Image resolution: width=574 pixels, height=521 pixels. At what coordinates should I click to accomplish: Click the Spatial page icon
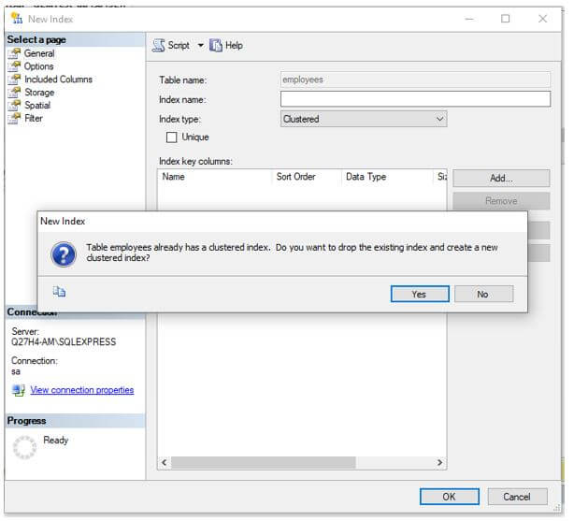[x=14, y=105]
